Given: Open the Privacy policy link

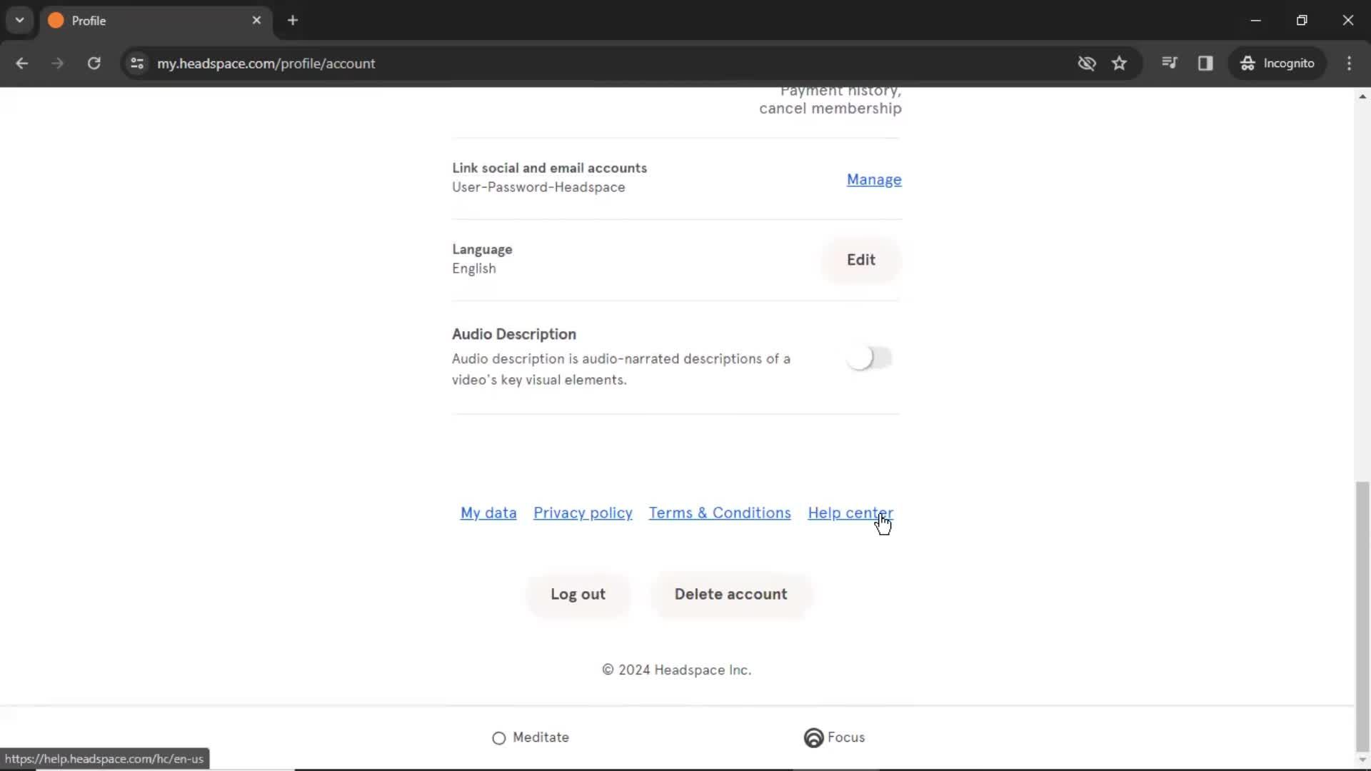Looking at the screenshot, I should [x=583, y=512].
